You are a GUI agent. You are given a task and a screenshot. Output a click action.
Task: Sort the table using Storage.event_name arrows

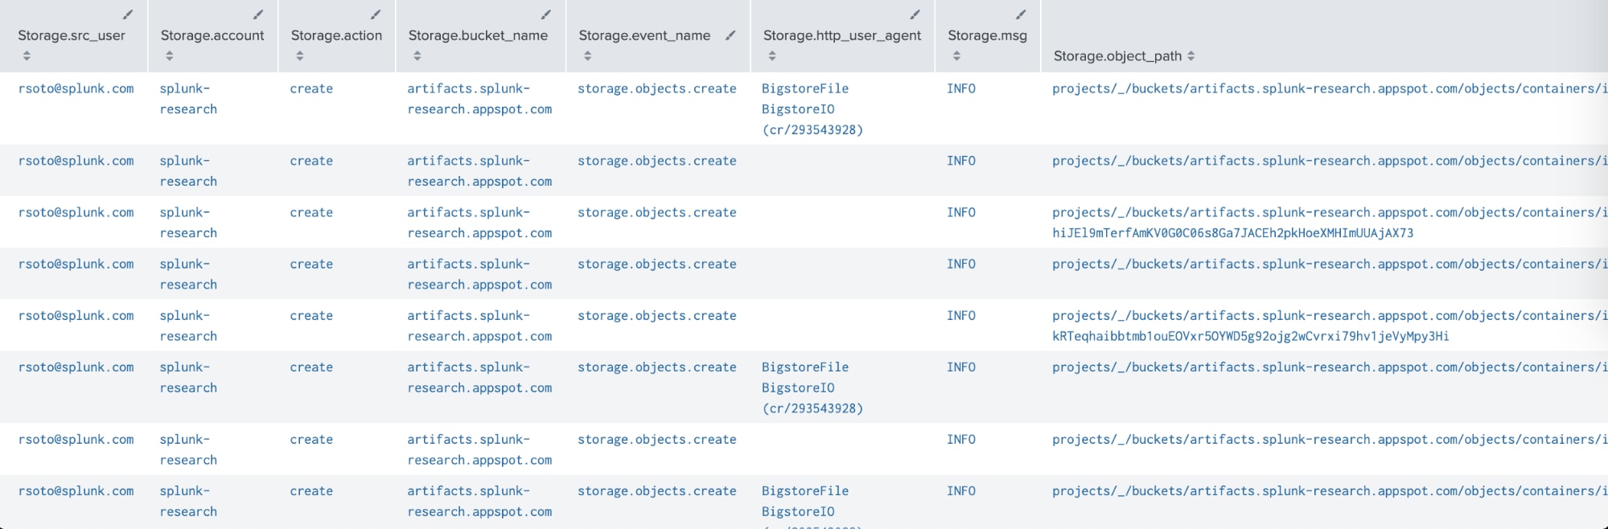[587, 56]
